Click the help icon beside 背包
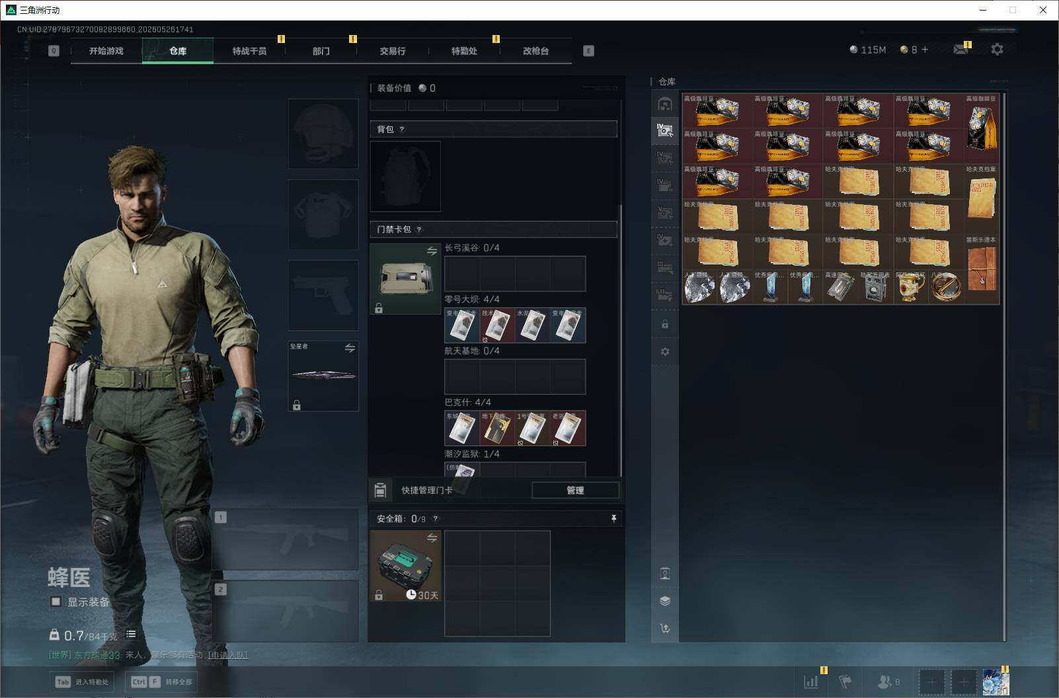Viewport: 1059px width, 698px height. (401, 130)
